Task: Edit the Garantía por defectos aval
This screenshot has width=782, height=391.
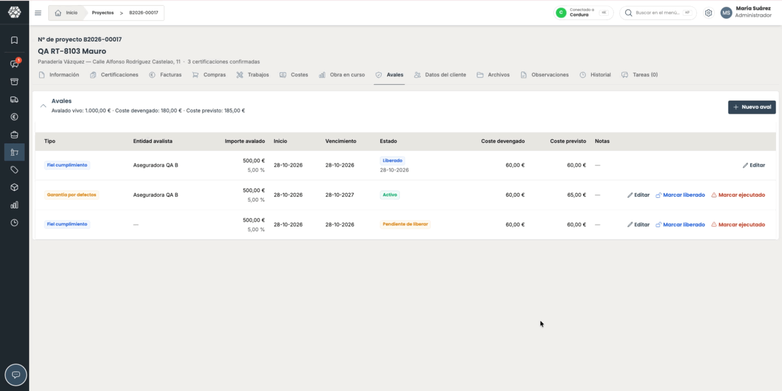Action: 638,195
